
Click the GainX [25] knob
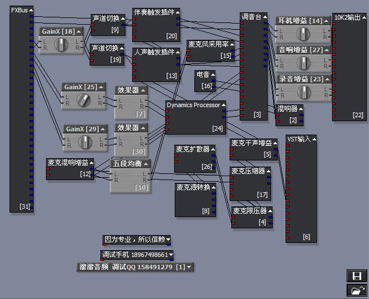pos(85,101)
